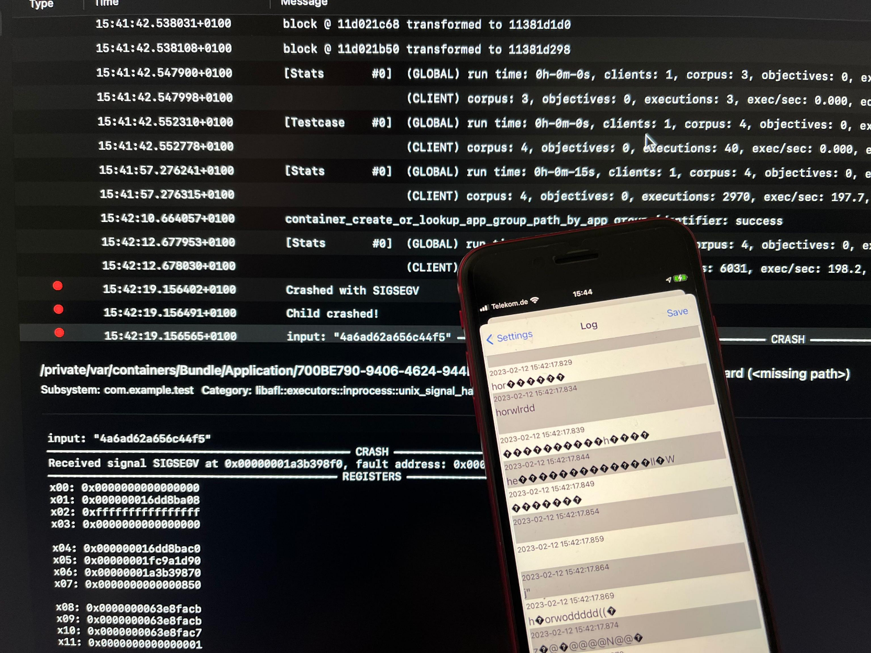Click the red fault dot beside 'Child crashed!'
871x653 pixels.
(59, 309)
